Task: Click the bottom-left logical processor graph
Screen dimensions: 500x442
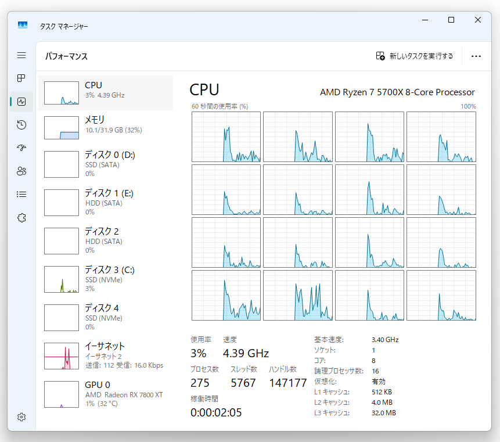Action: 226,295
